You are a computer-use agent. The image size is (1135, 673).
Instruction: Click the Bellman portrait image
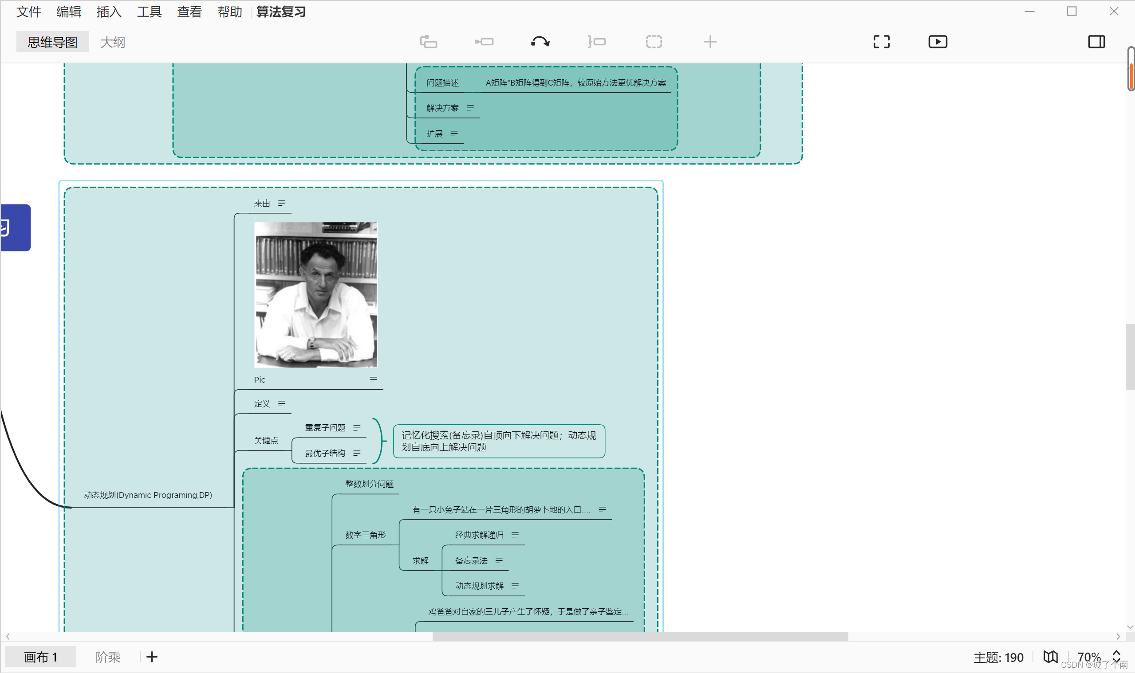316,295
